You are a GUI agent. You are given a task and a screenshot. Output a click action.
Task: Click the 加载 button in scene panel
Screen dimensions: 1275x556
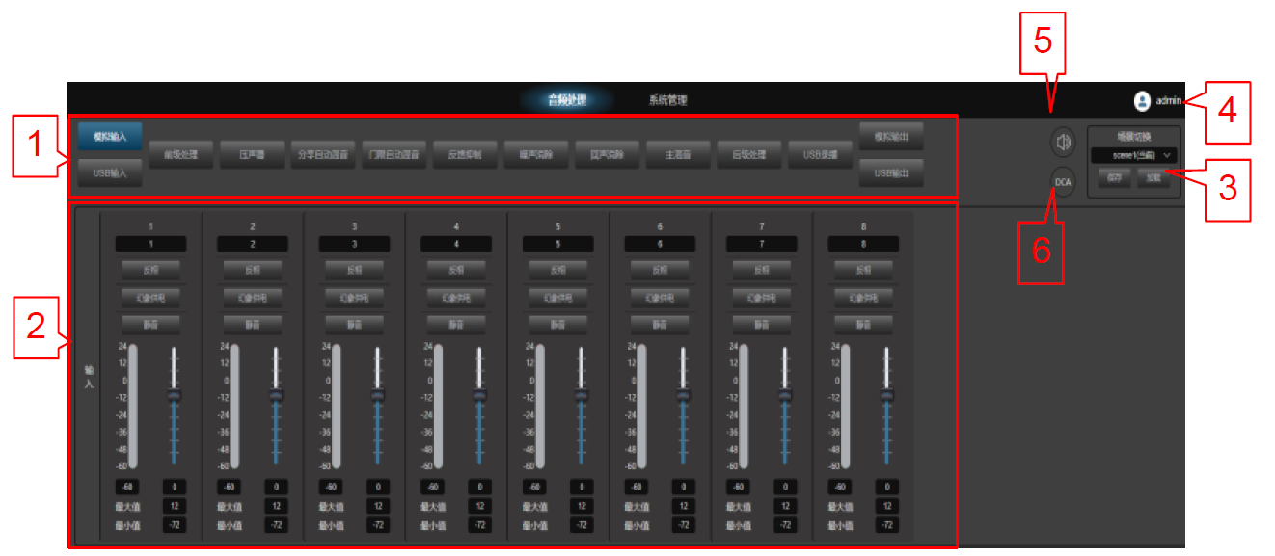coord(1153,178)
